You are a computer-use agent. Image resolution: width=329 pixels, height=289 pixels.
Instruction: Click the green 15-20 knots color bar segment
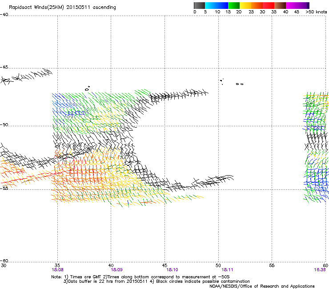[x=234, y=5]
